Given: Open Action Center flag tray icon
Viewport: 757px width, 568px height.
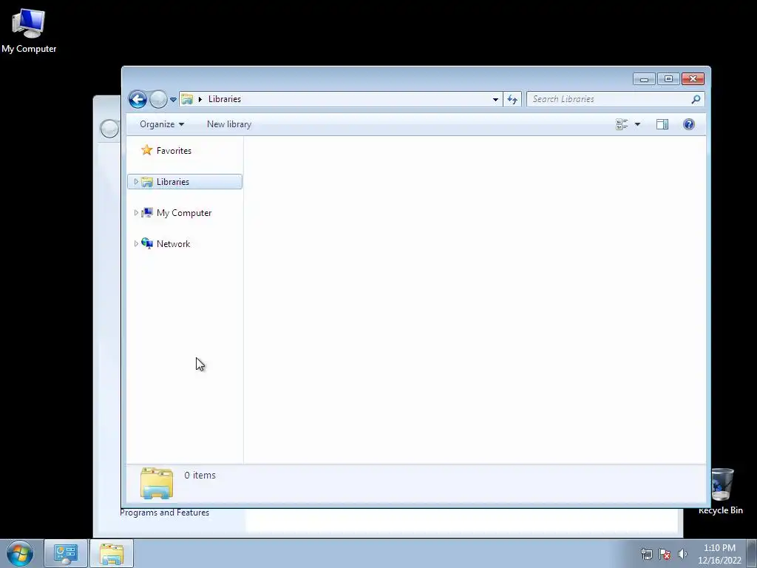Looking at the screenshot, I should coord(665,554).
